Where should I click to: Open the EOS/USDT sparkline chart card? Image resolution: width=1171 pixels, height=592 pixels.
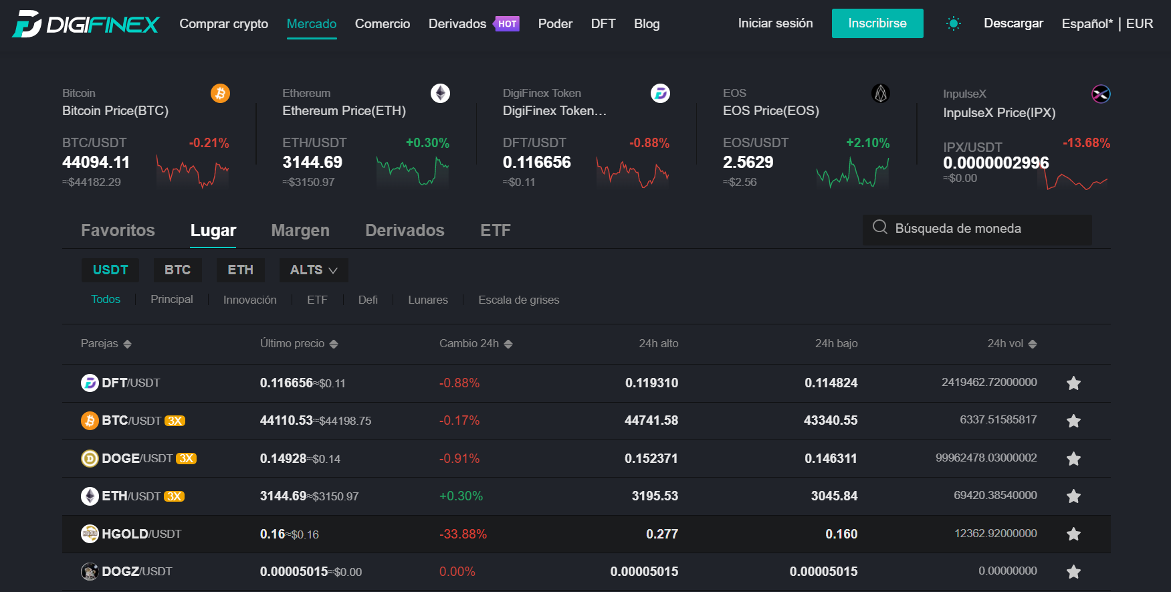coord(853,173)
